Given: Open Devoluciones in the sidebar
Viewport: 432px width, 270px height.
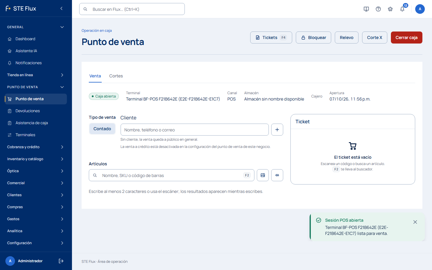Looking at the screenshot, I should [36, 111].
